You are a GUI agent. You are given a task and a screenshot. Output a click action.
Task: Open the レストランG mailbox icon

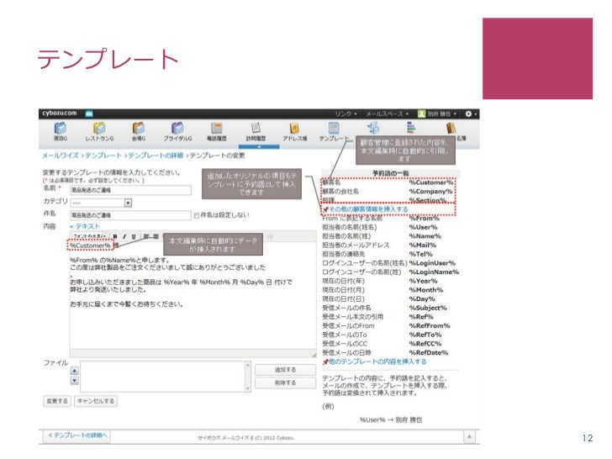(x=99, y=131)
